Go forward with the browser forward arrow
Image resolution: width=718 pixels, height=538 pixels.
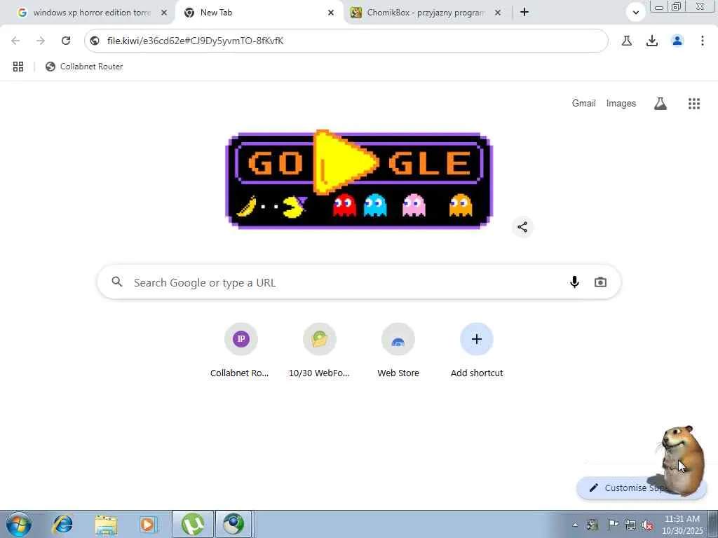pos(41,41)
